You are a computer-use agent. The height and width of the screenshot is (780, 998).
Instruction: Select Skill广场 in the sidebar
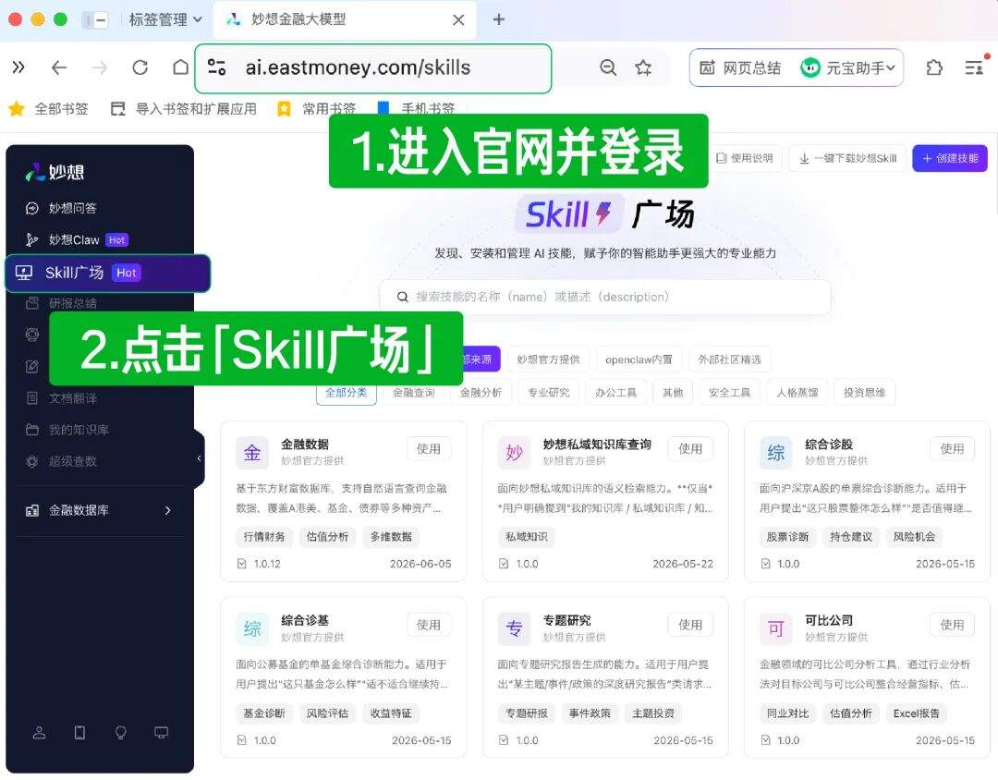(107, 274)
